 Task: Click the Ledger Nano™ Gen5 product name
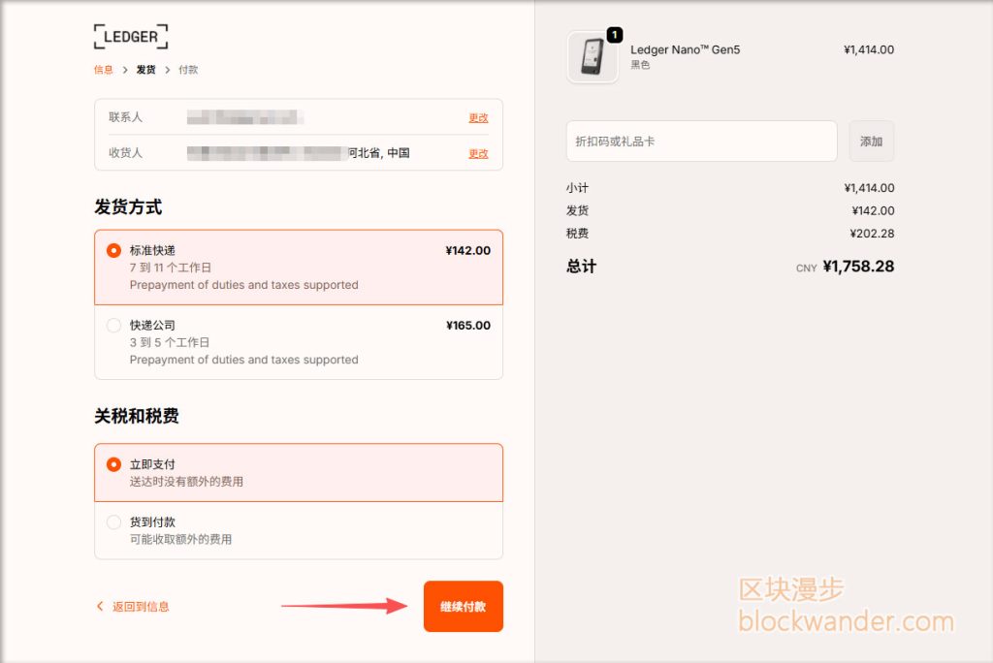click(686, 49)
